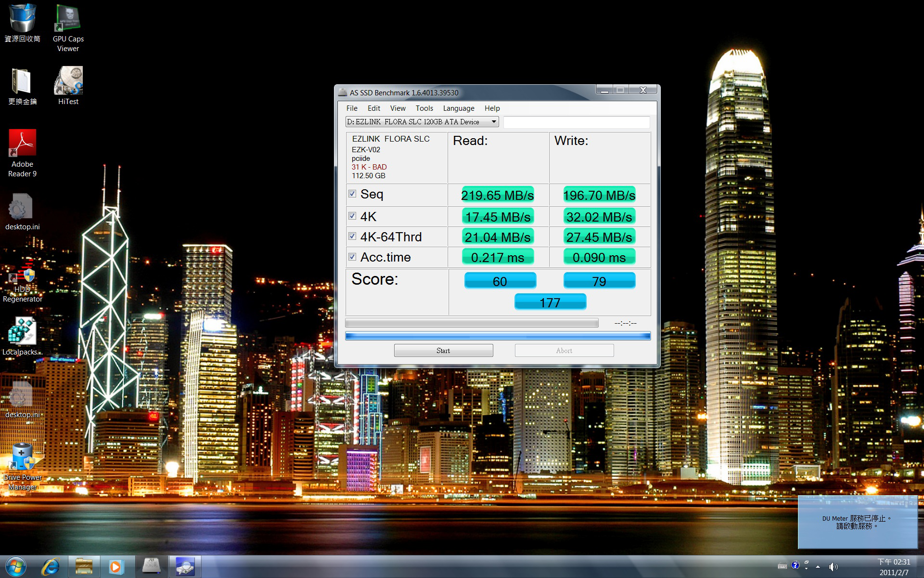Click 4K read value 17.45 MB/s
This screenshot has width=924, height=578.
[498, 217]
